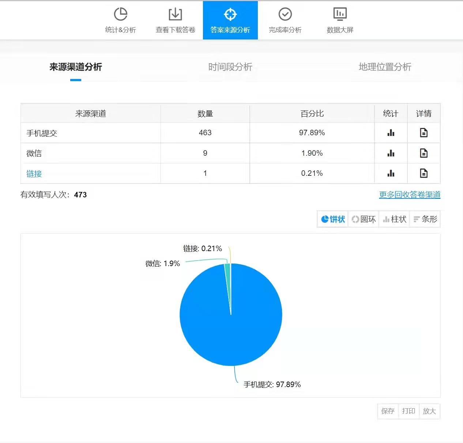Switch chart type to 圆环
The height and width of the screenshot is (443, 463).
364,219
